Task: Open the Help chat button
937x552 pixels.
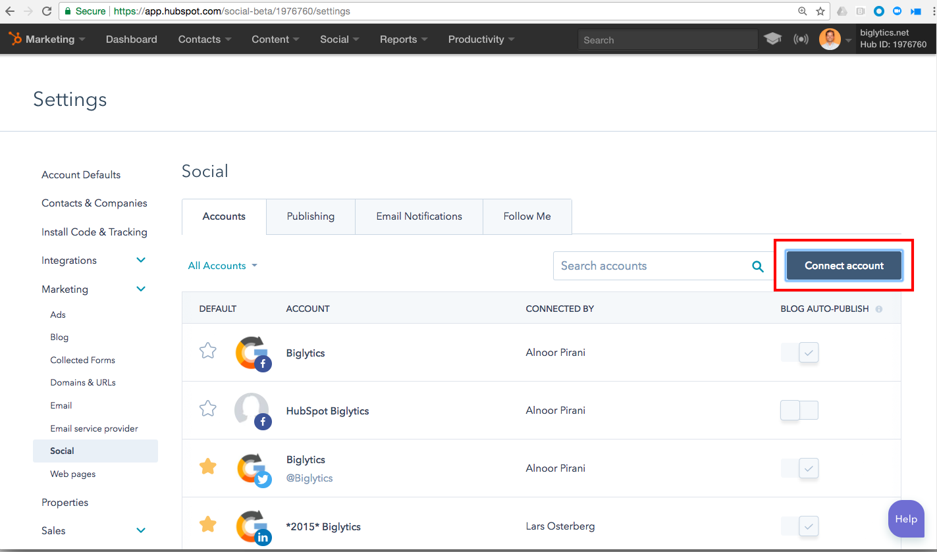Action: pos(906,519)
